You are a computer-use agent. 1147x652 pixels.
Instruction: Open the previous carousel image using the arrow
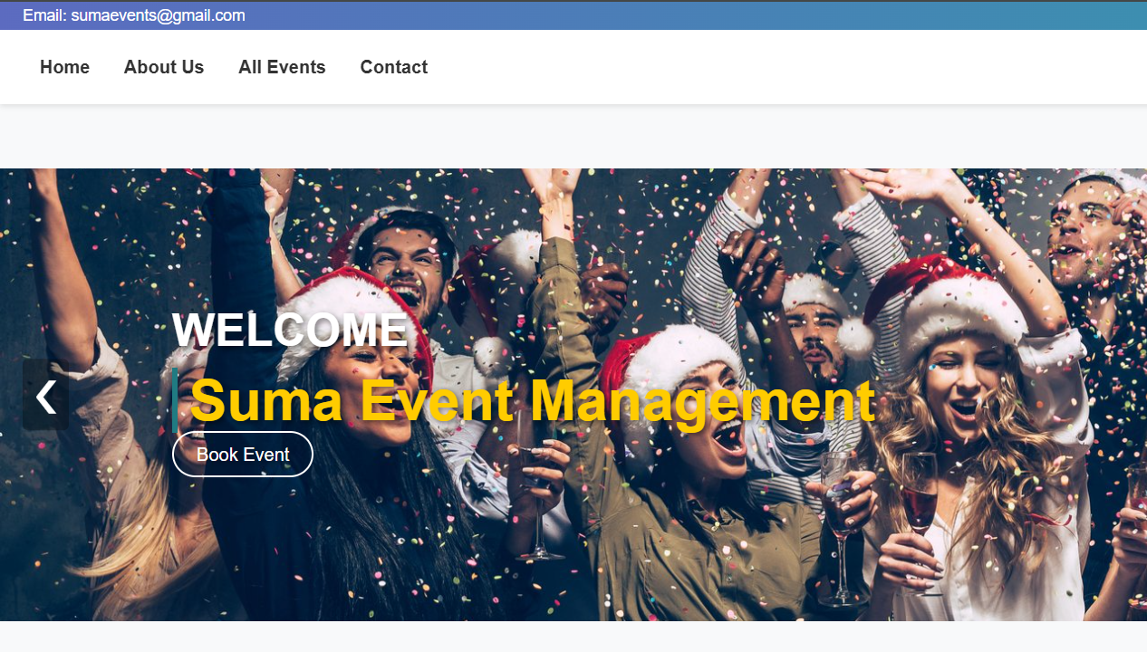[45, 396]
